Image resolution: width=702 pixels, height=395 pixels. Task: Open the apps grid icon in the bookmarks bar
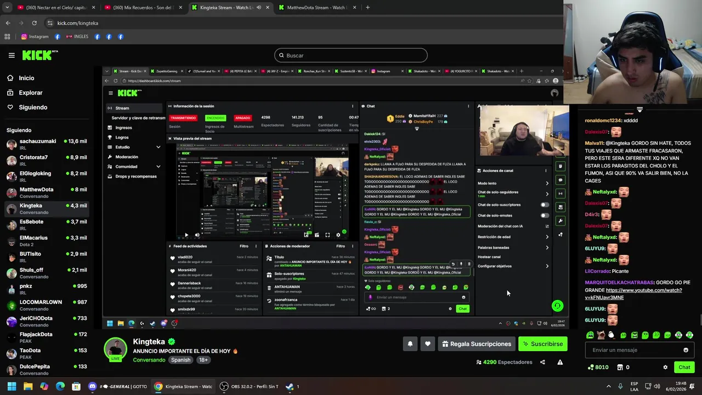tap(7, 37)
